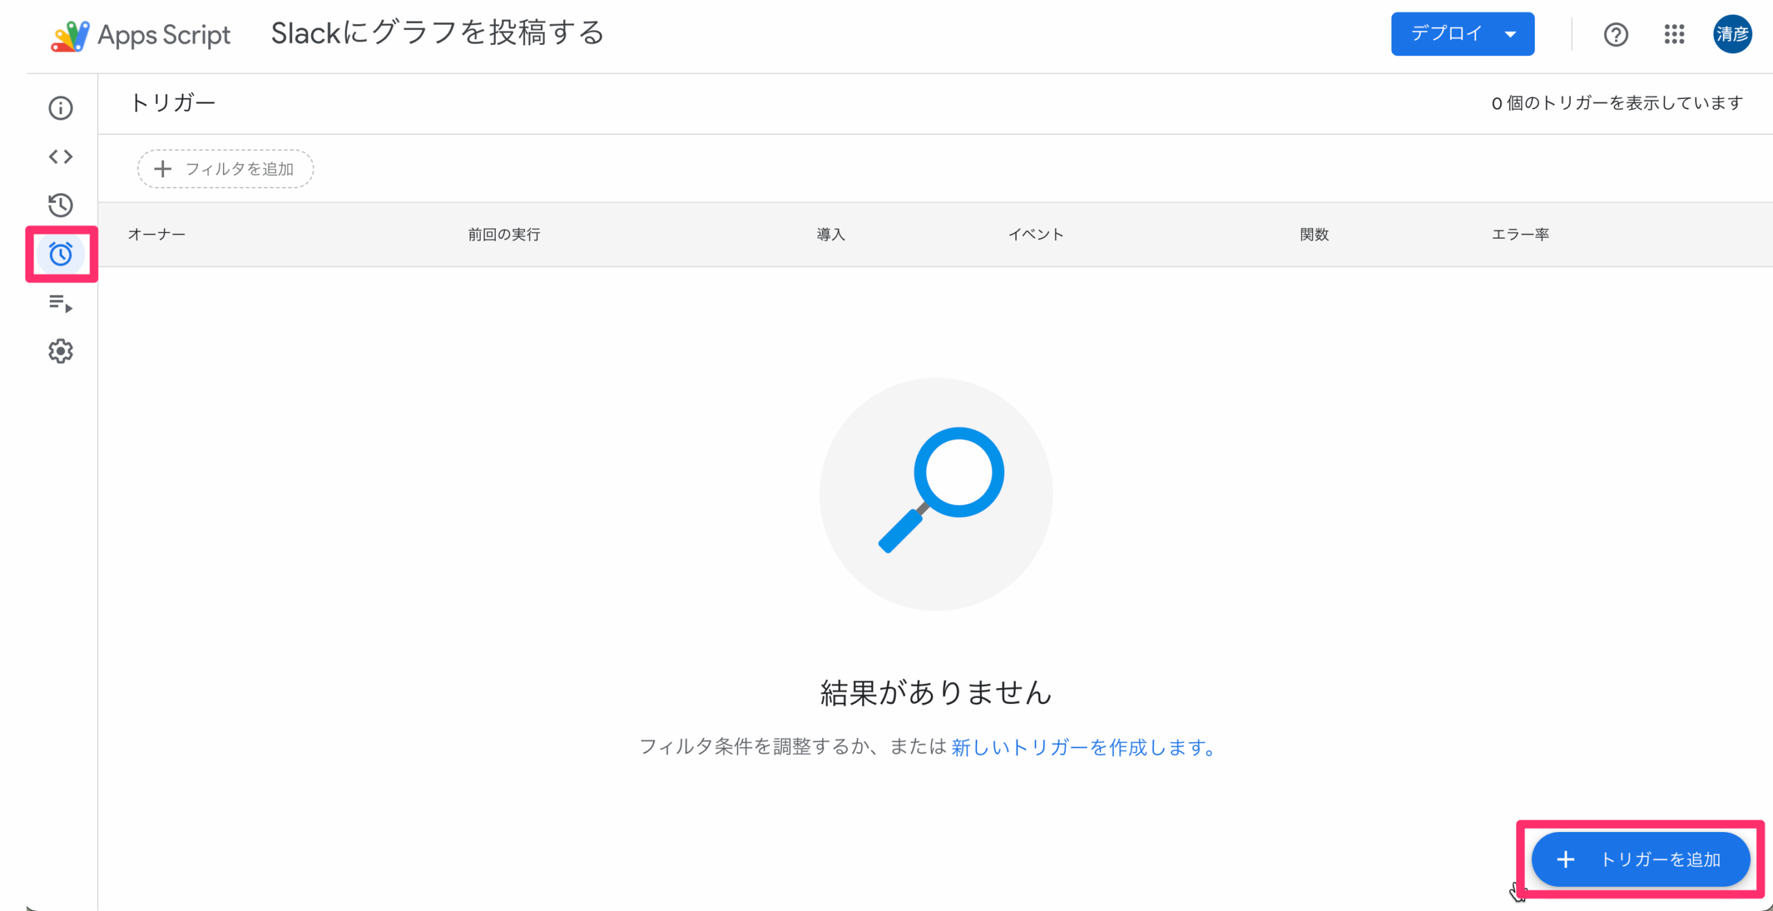Select the Triggers alarm clock icon
Viewport: 1773px width, 911px height.
coord(60,254)
